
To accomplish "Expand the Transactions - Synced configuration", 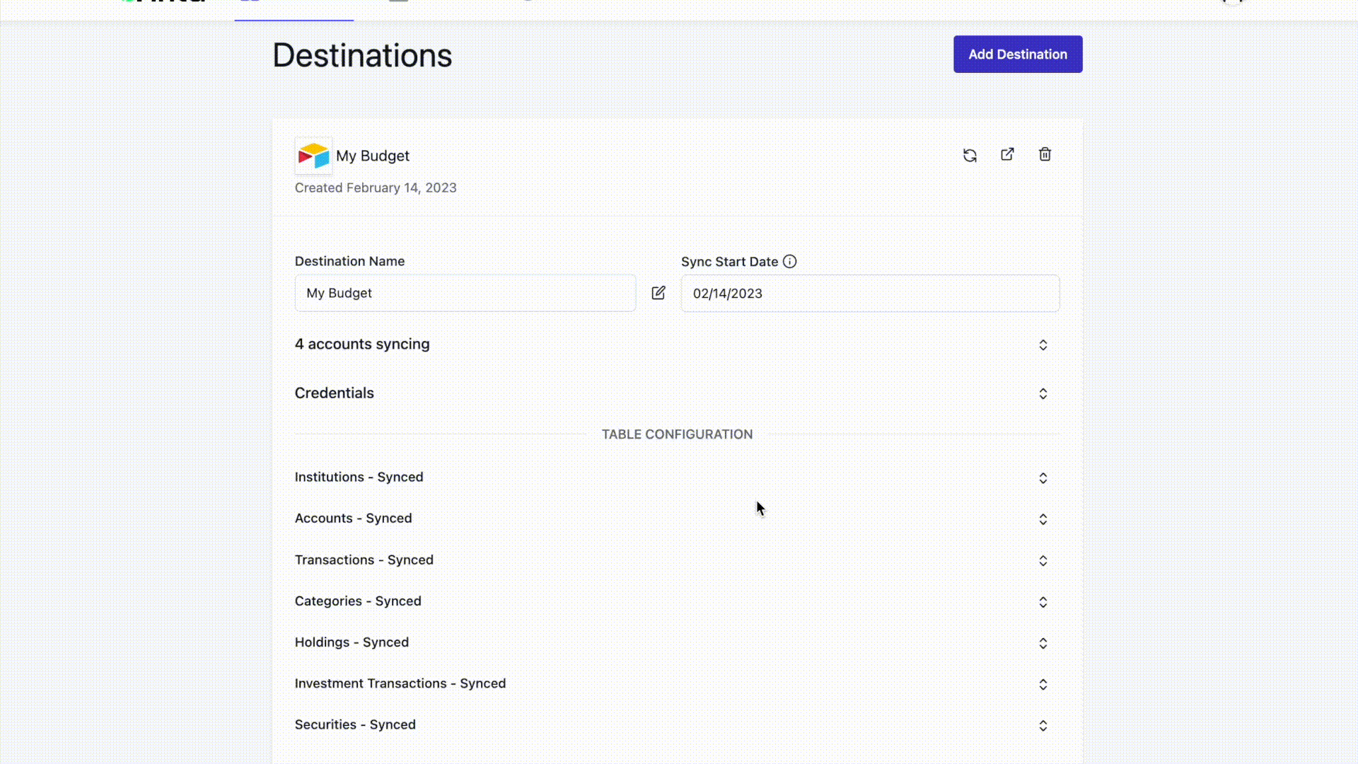I will pyautogui.click(x=1043, y=560).
